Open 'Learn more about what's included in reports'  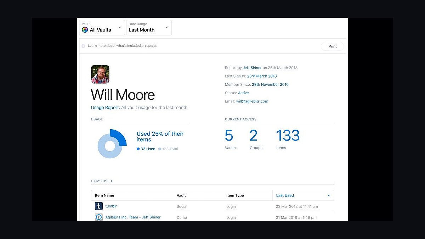122,46
